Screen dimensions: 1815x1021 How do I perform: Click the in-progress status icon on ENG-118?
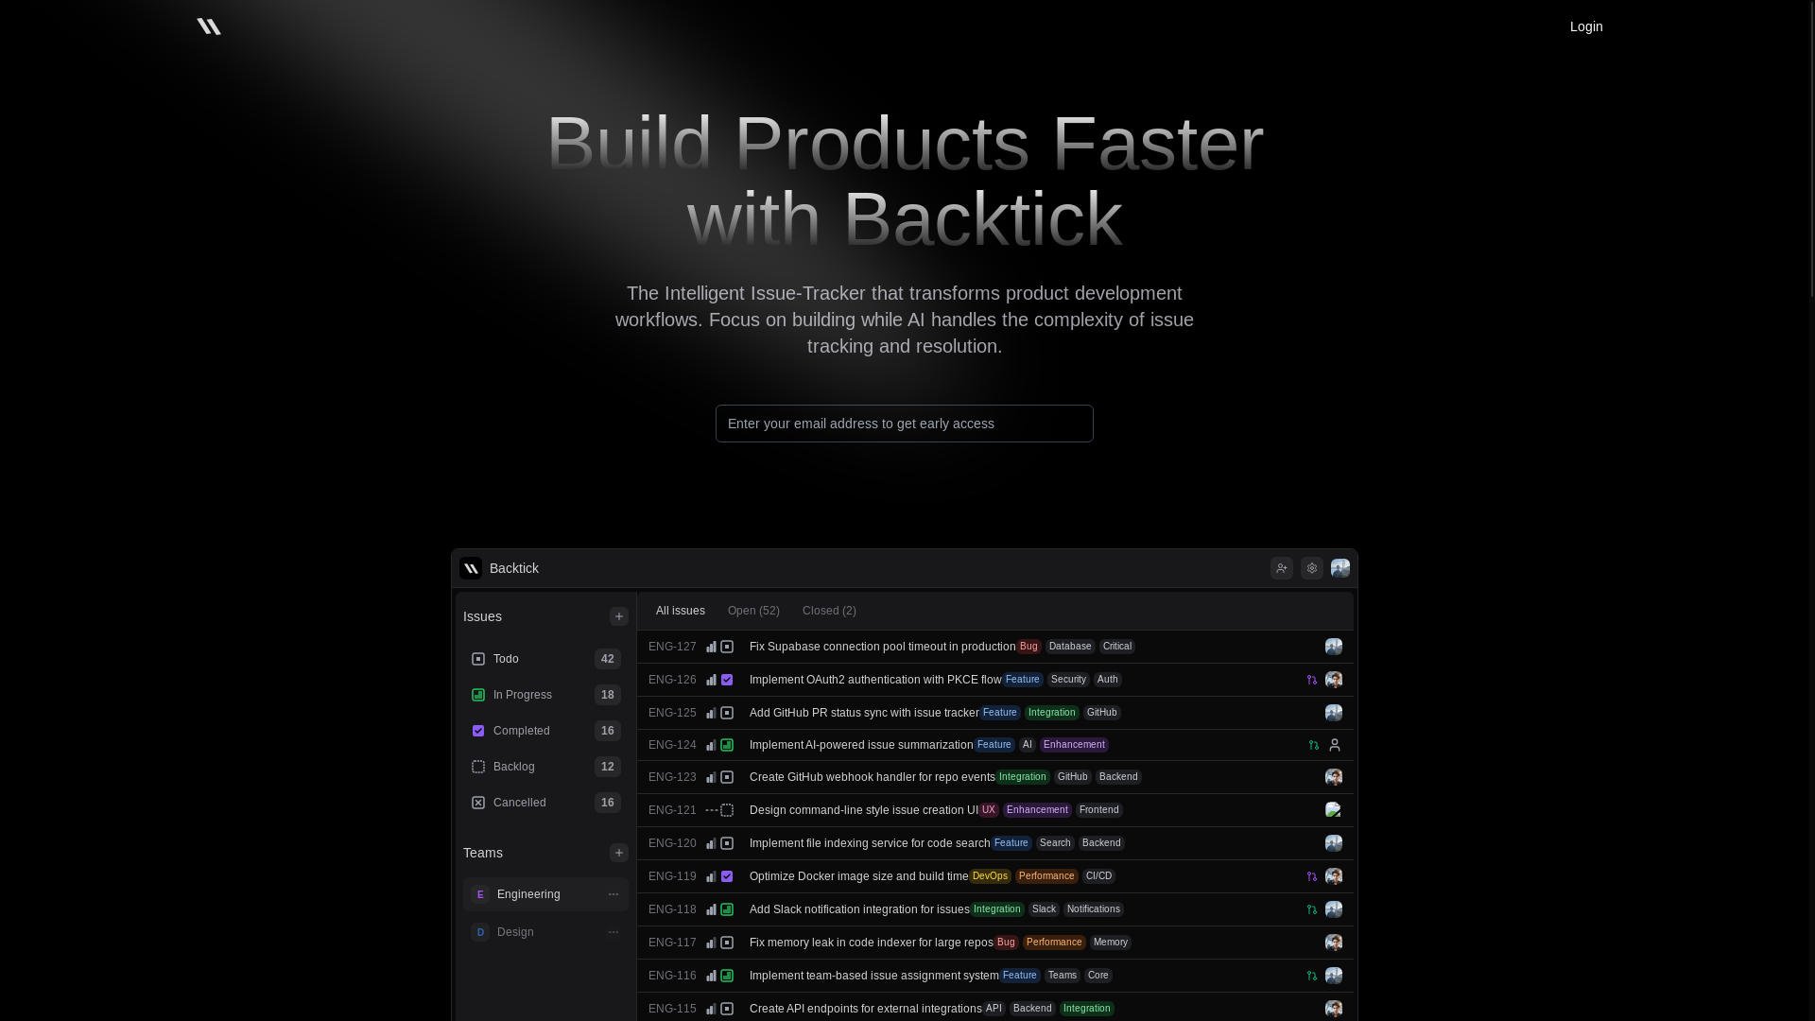click(x=727, y=909)
